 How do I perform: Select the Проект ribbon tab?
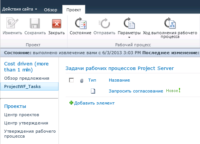click(74, 10)
